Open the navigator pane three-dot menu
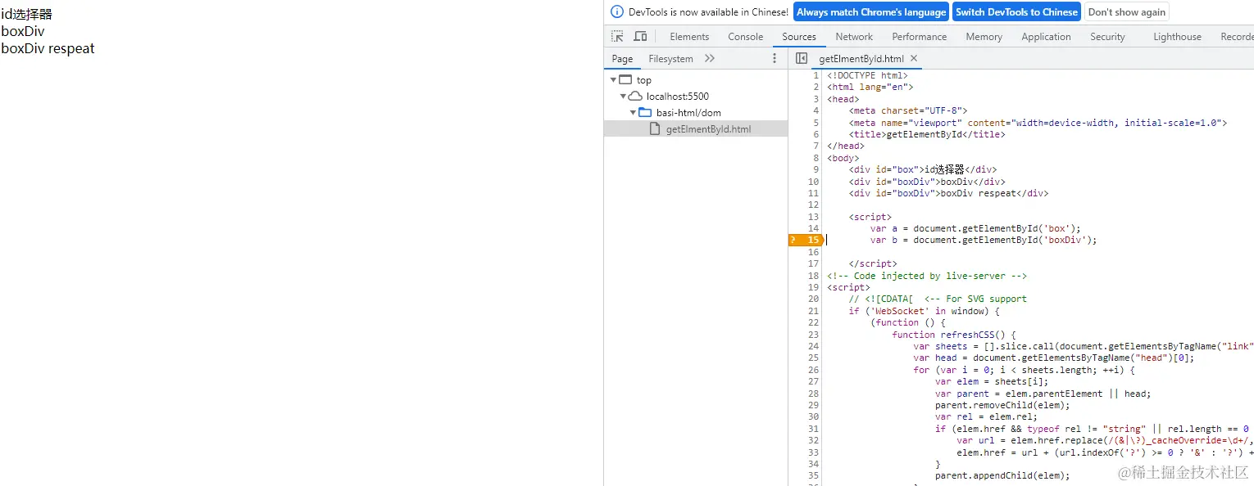1254x486 pixels. (x=775, y=59)
